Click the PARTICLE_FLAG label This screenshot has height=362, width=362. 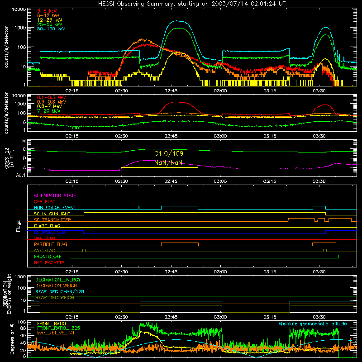(51, 244)
